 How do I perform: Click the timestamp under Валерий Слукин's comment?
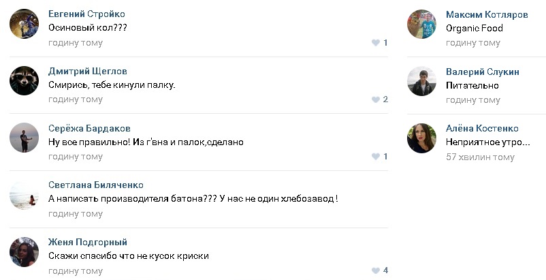pyautogui.click(x=473, y=100)
